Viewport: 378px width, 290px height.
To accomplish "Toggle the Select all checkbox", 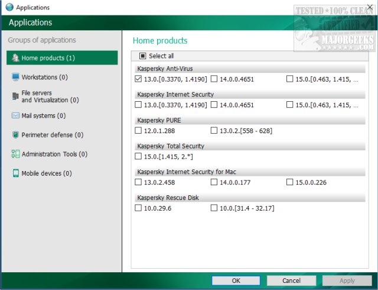I will point(142,56).
